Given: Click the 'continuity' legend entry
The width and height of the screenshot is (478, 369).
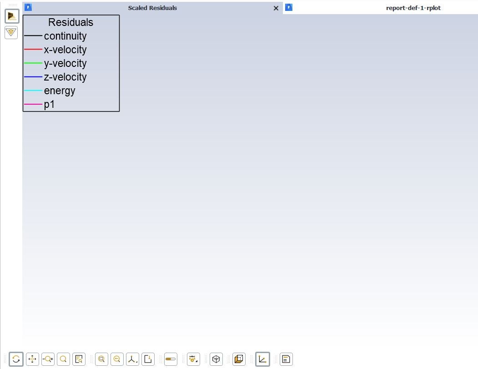Looking at the screenshot, I should pos(65,36).
